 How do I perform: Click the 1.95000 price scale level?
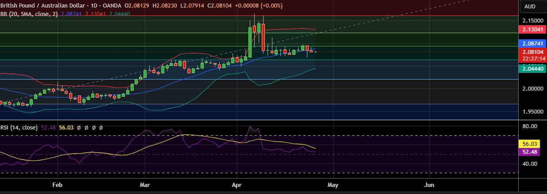coord(533,112)
